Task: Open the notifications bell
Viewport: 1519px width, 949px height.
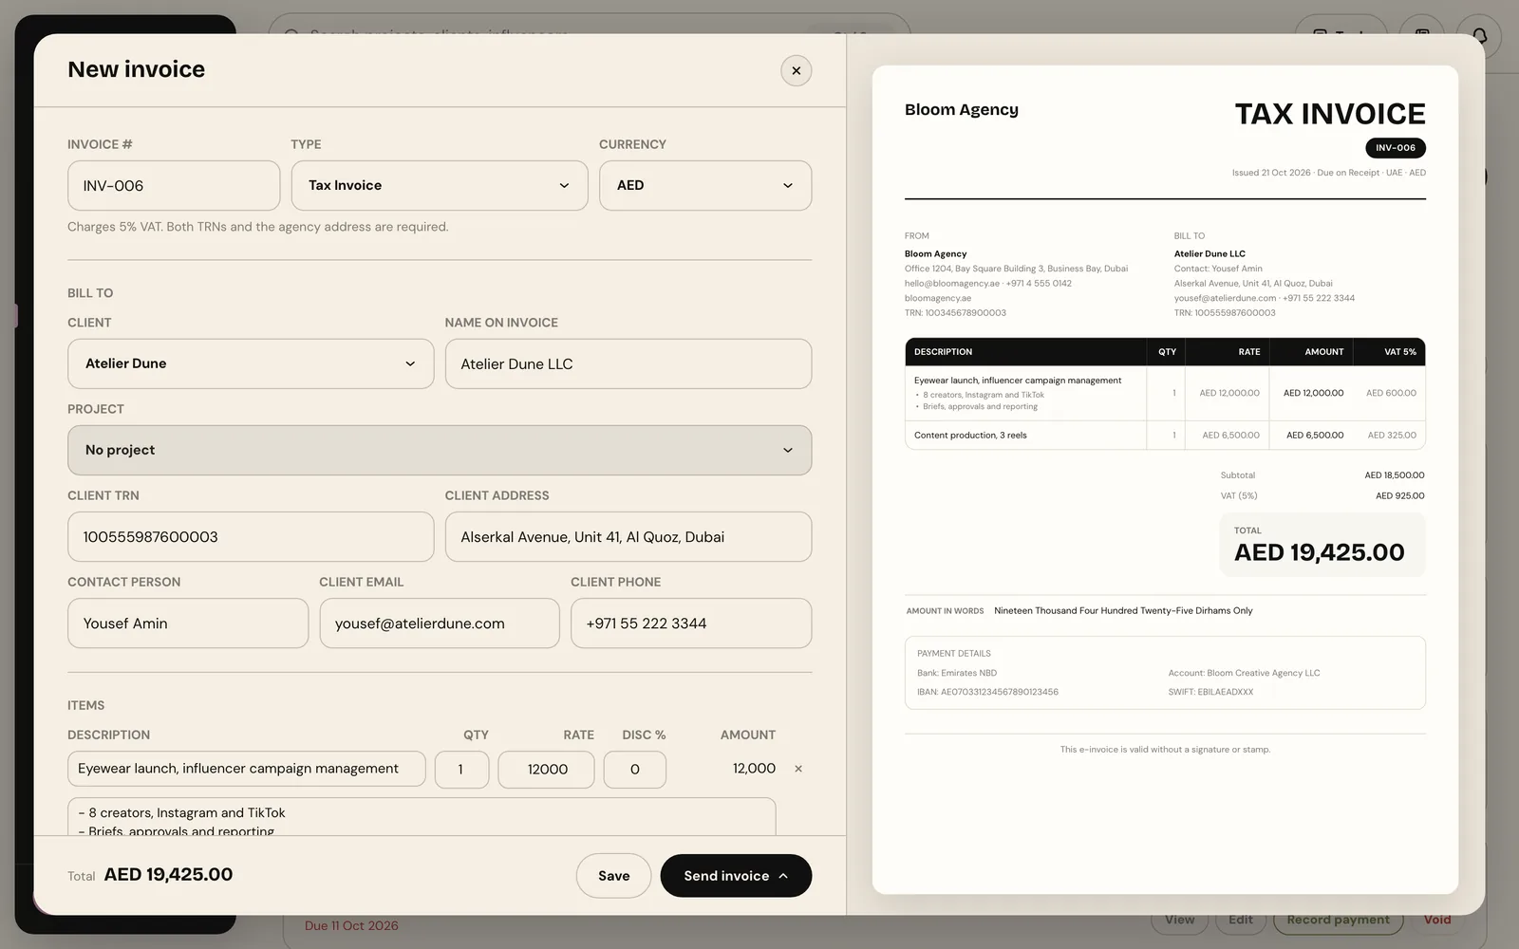Action: (x=1479, y=37)
